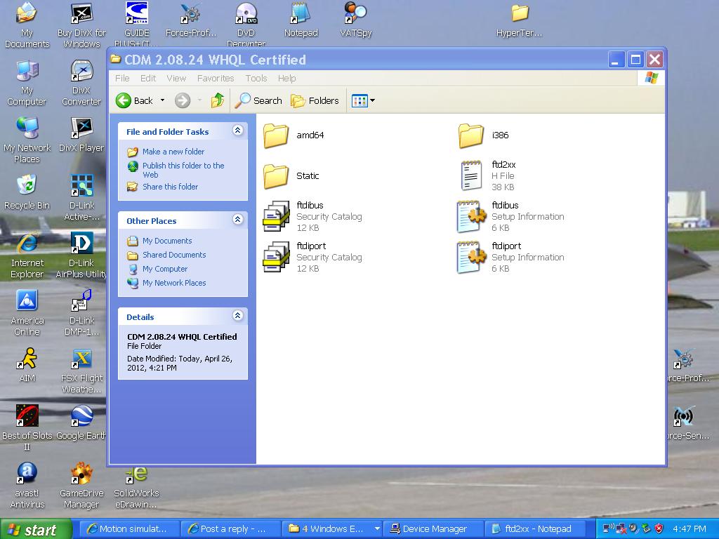
Task: Collapse the Other Places panel
Action: click(x=237, y=220)
